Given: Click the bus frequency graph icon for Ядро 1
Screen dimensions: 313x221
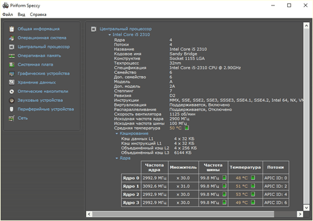Looking at the screenshot, I should pos(224,186).
